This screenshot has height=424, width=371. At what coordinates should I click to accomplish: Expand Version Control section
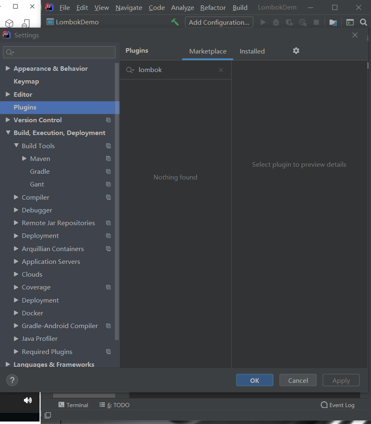pos(8,120)
